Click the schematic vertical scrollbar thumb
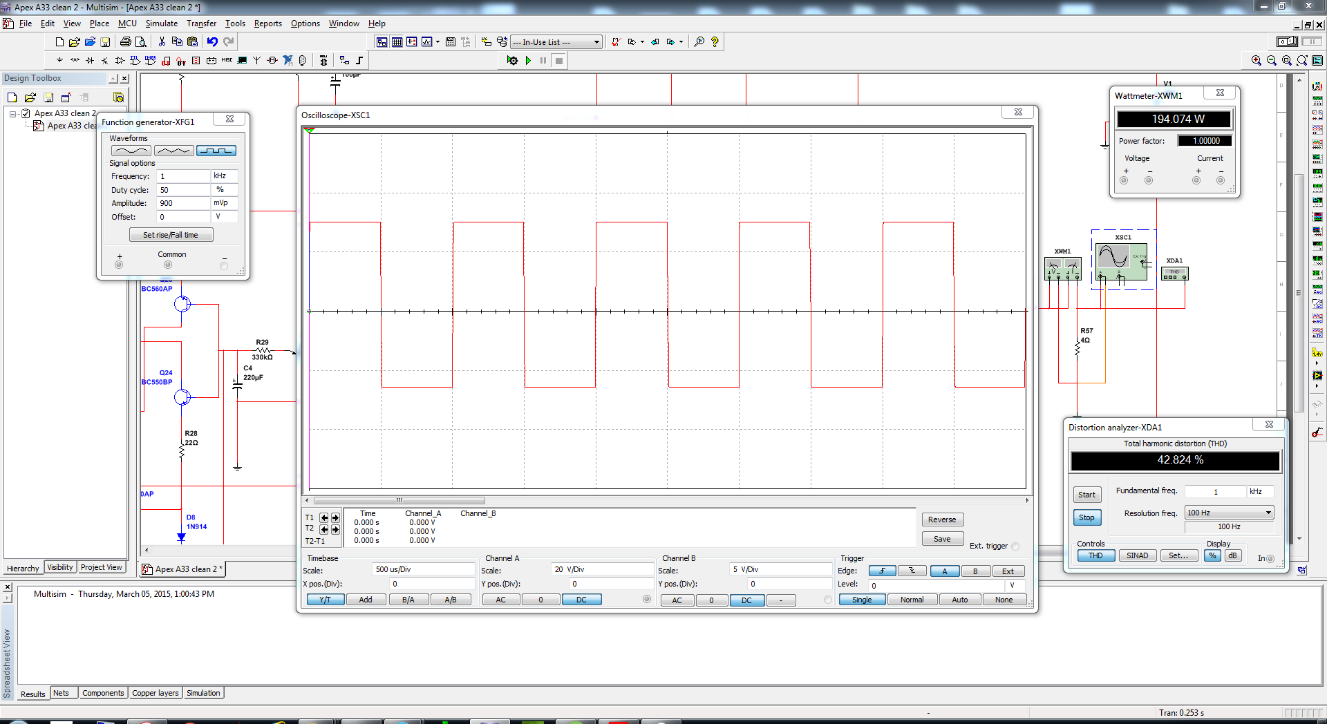The width and height of the screenshot is (1327, 724). (x=1299, y=292)
